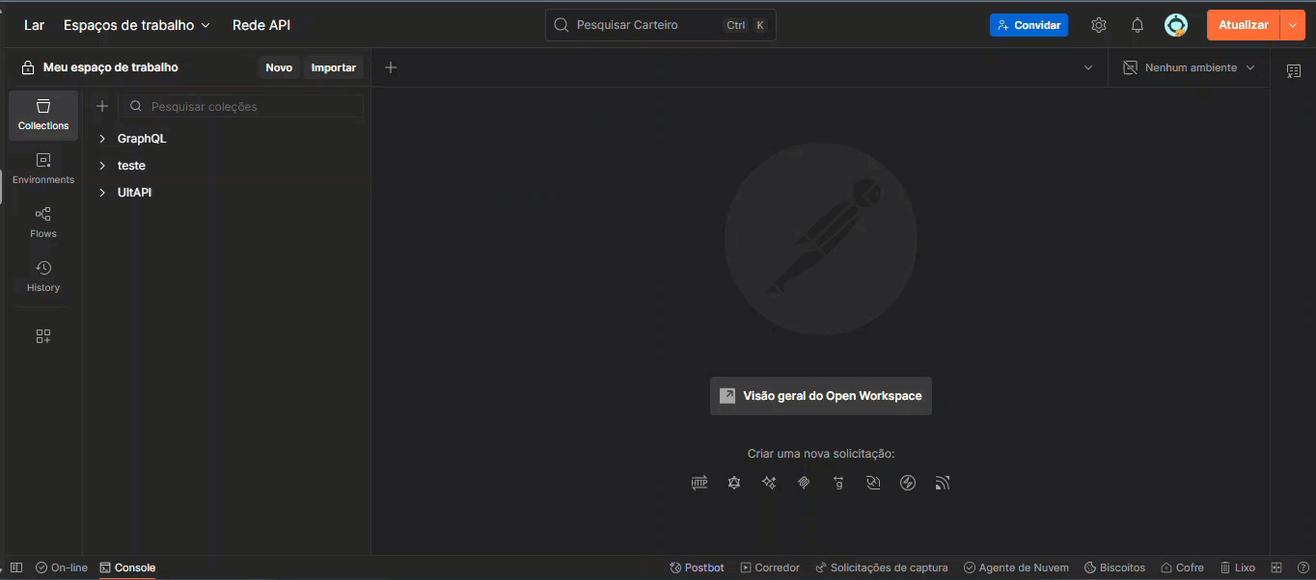1316x580 pixels.
Task: Open configure workspace sidebar icon with plus
Action: click(43, 336)
